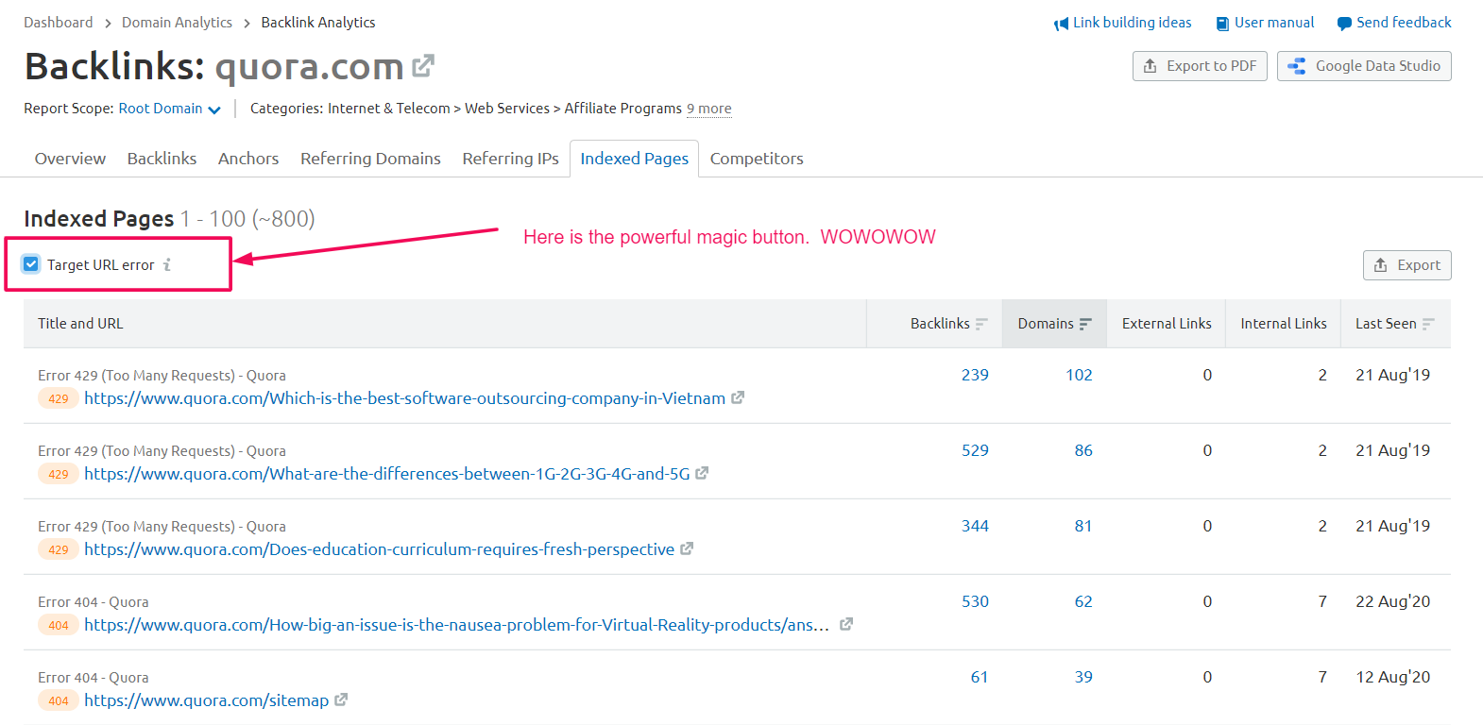Open quora.com external link icon beside title

[423, 66]
